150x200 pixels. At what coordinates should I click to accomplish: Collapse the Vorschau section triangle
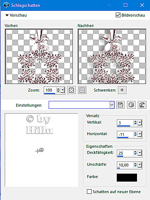7,15
